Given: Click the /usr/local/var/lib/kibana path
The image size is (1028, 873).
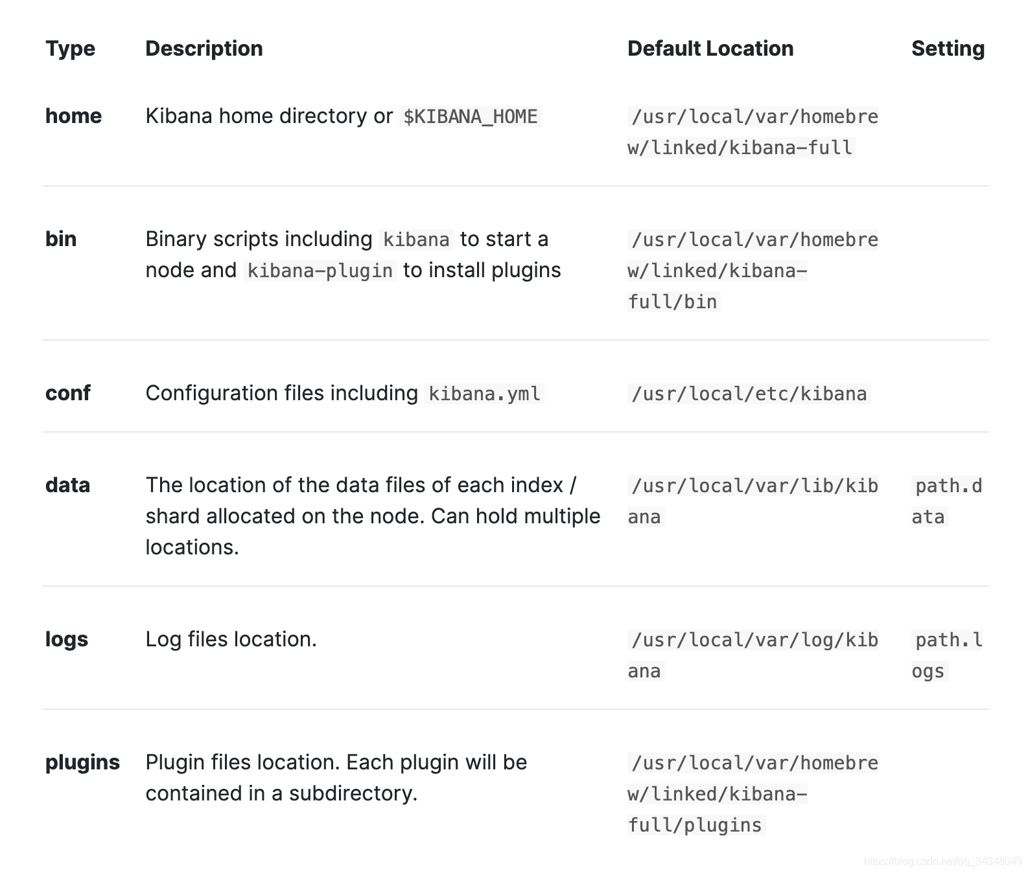Looking at the screenshot, I should pyautogui.click(x=753, y=501).
